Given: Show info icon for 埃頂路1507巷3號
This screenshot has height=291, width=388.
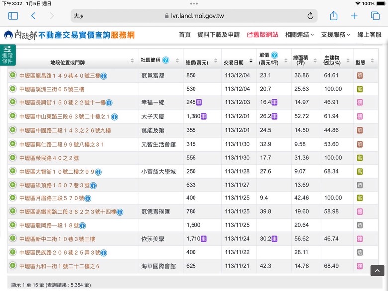Looking at the screenshot, I should coord(93,186).
